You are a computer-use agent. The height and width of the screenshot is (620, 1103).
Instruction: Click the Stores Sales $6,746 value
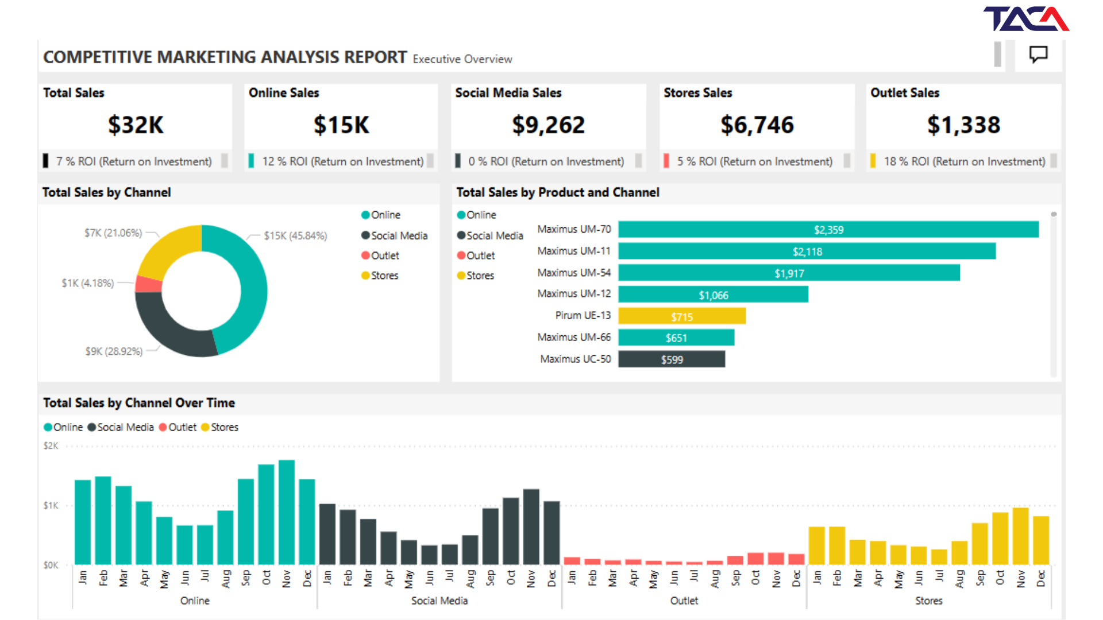tap(757, 125)
